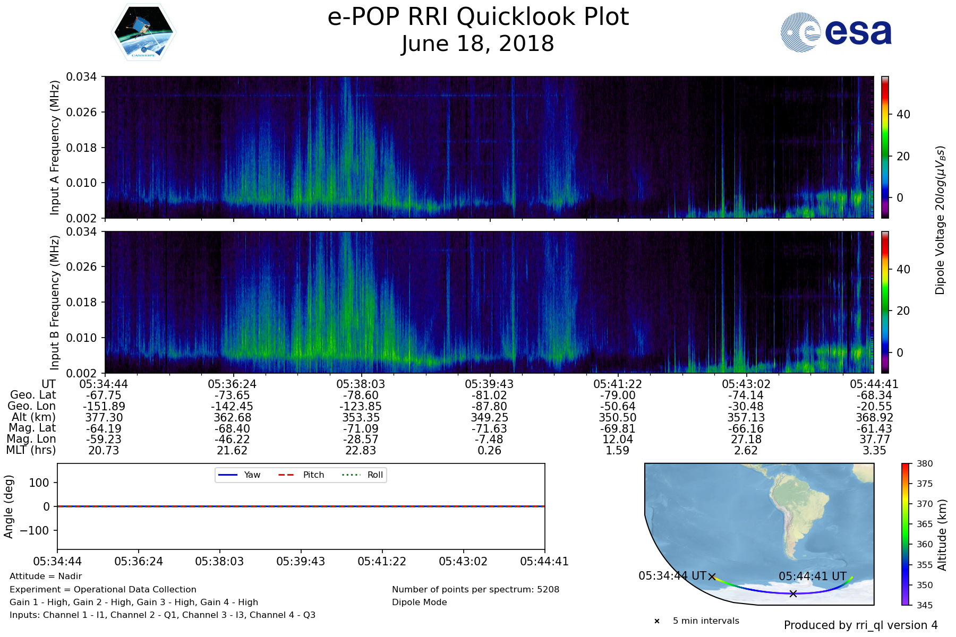Click the 'June 18, 2018' date subtitle
Screen dimensions: 956x637
(478, 44)
